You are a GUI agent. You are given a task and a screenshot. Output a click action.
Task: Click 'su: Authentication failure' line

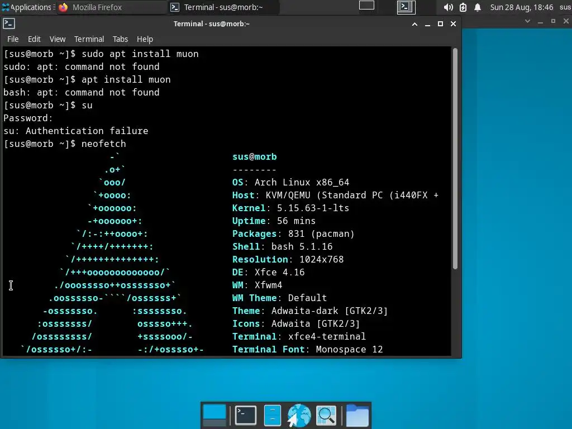click(x=76, y=131)
